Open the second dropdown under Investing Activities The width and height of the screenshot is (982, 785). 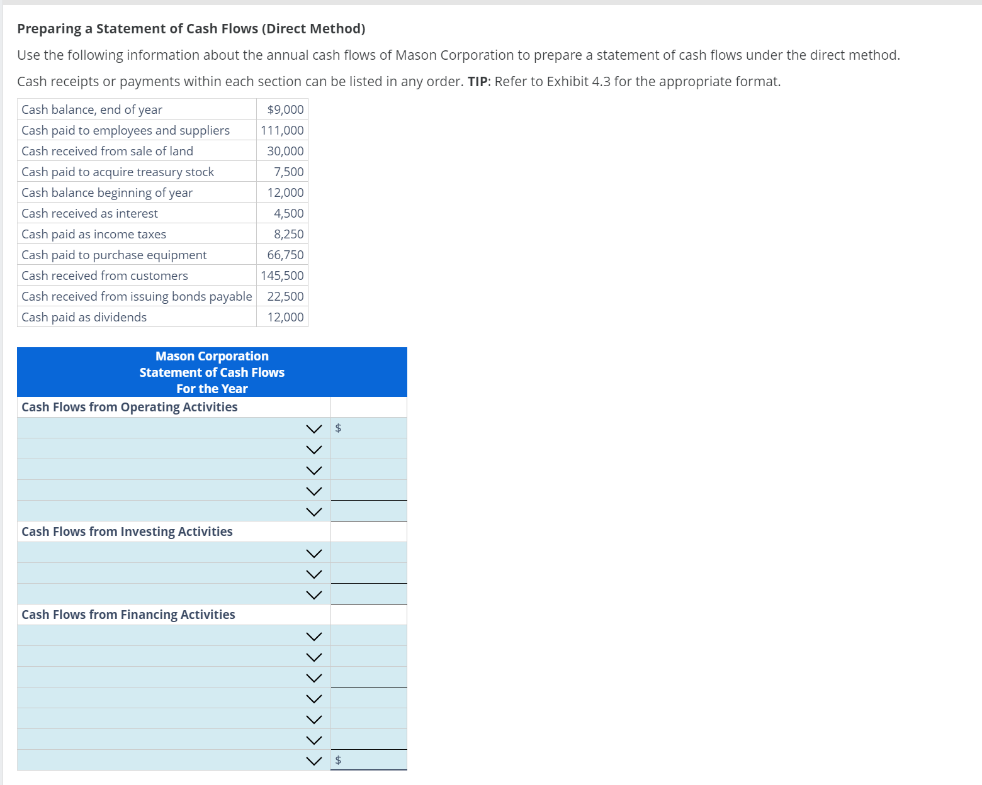click(x=314, y=573)
